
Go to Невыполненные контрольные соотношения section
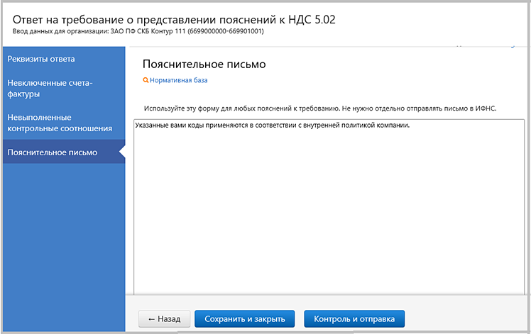(x=60, y=122)
